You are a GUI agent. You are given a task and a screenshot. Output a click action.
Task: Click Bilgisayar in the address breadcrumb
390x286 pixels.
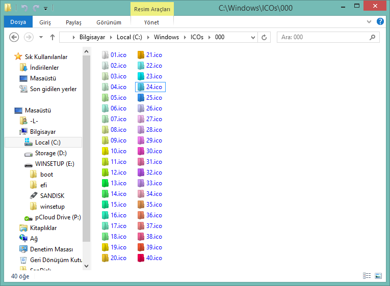(92, 37)
